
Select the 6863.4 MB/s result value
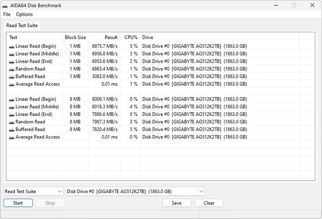pyautogui.click(x=105, y=69)
